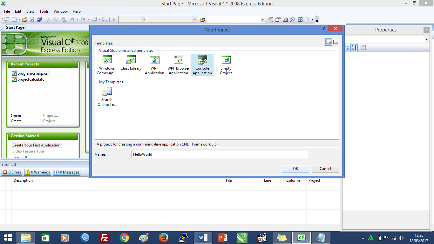The image size is (434, 244).
Task: Click the Start Debugging play icon
Action: [x=114, y=19]
